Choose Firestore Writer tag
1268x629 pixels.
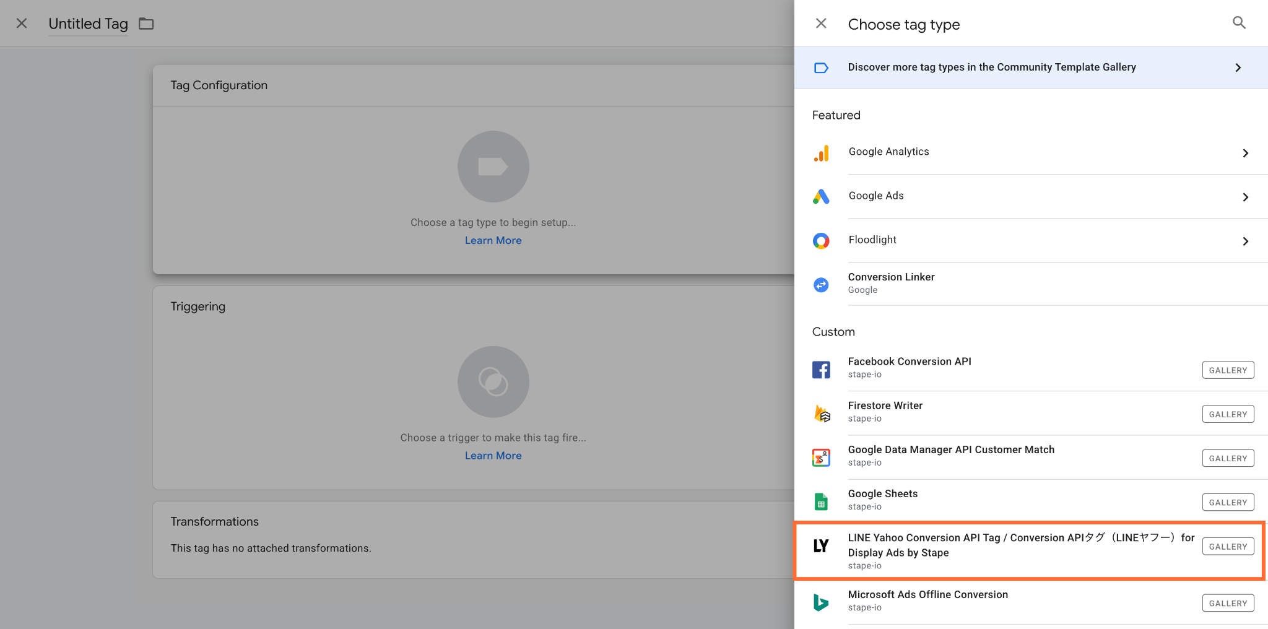(1031, 413)
